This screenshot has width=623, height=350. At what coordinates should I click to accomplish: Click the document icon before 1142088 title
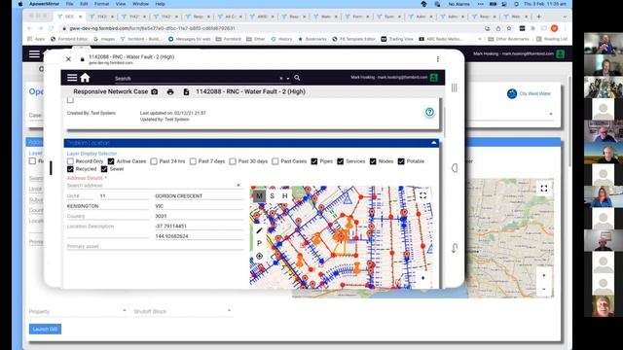(186, 91)
